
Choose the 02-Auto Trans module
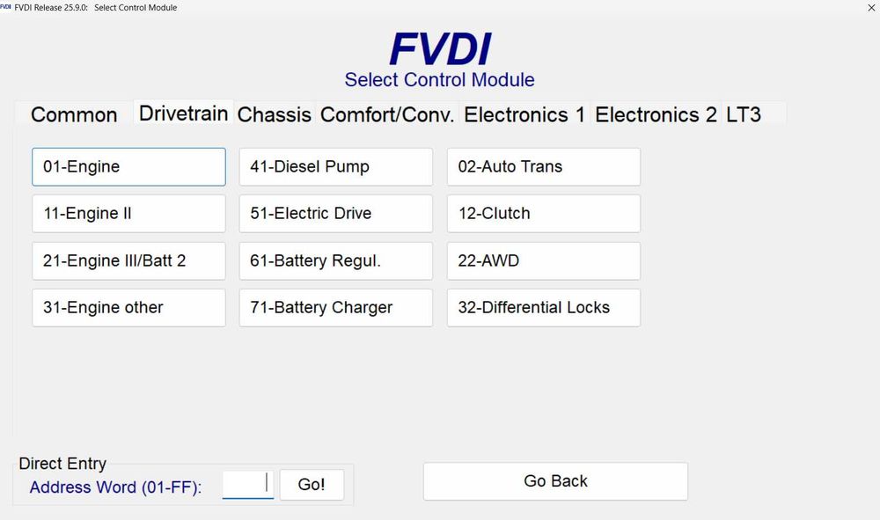click(543, 167)
